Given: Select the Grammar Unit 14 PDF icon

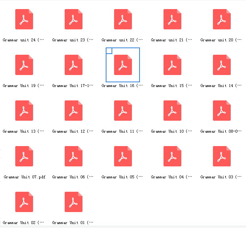Looking at the screenshot, I should [222, 65].
